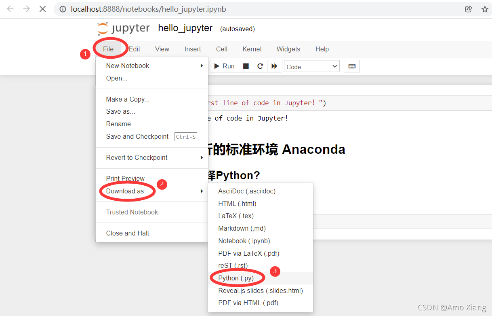Select Print Preview
Screen dimensions: 492x316
coord(152,178)
